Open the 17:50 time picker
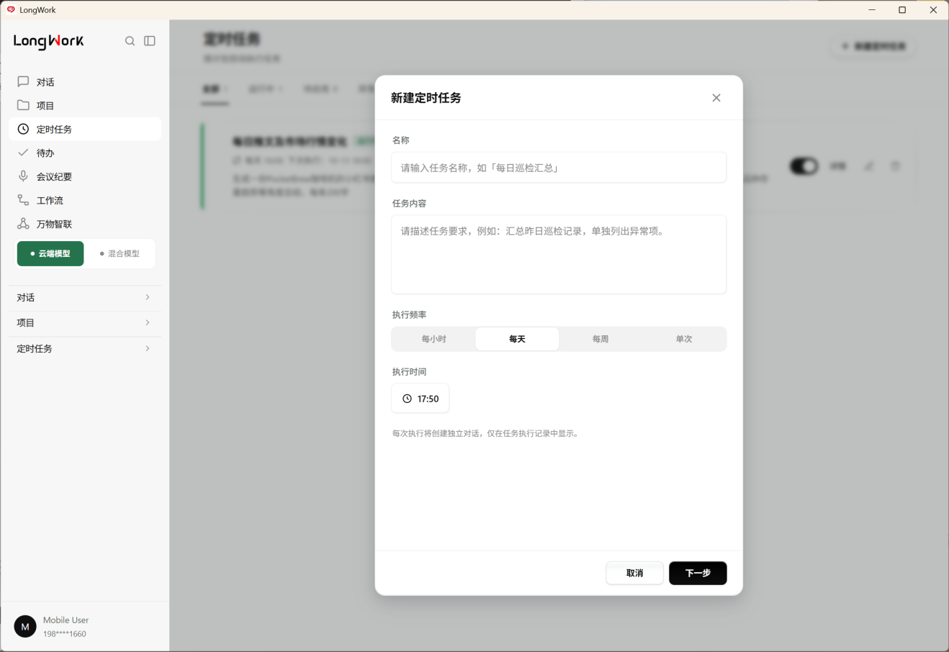Screen dimensions: 949x652 [420, 399]
